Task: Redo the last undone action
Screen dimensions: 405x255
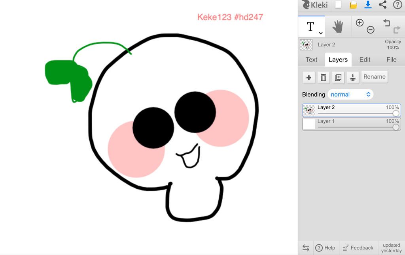Action: 397,30
